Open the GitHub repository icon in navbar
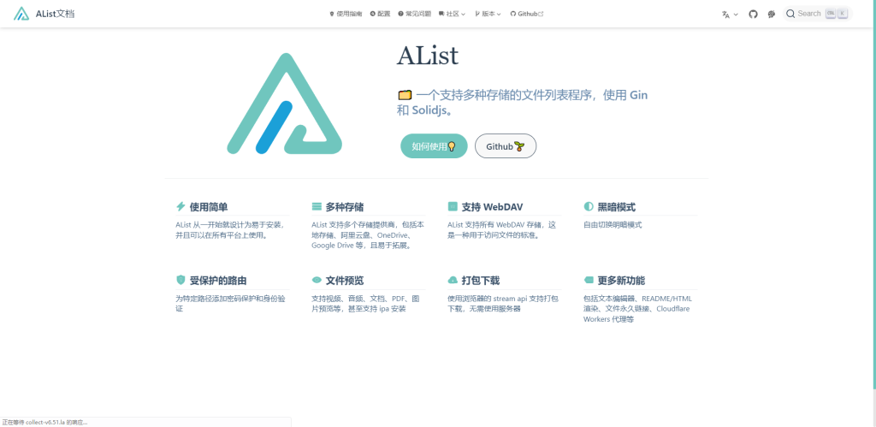 pos(753,14)
